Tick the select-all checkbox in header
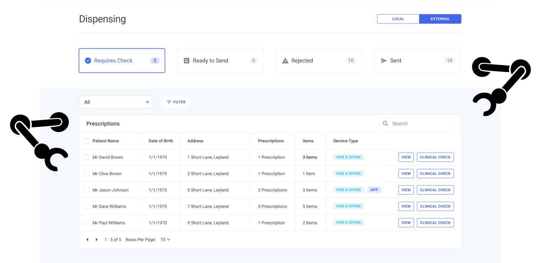541x263 pixels. (87, 141)
